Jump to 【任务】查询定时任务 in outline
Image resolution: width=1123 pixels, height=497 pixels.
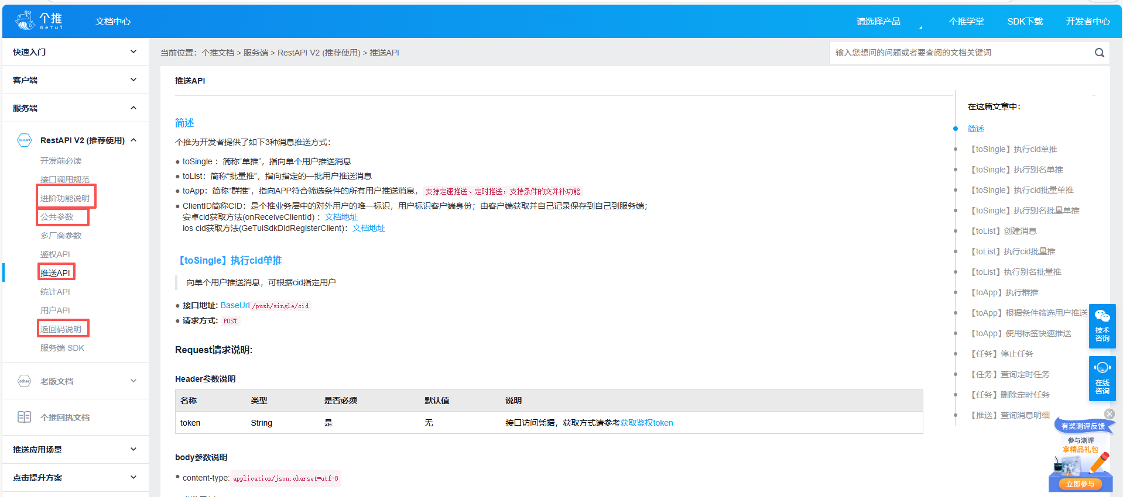pos(1008,374)
